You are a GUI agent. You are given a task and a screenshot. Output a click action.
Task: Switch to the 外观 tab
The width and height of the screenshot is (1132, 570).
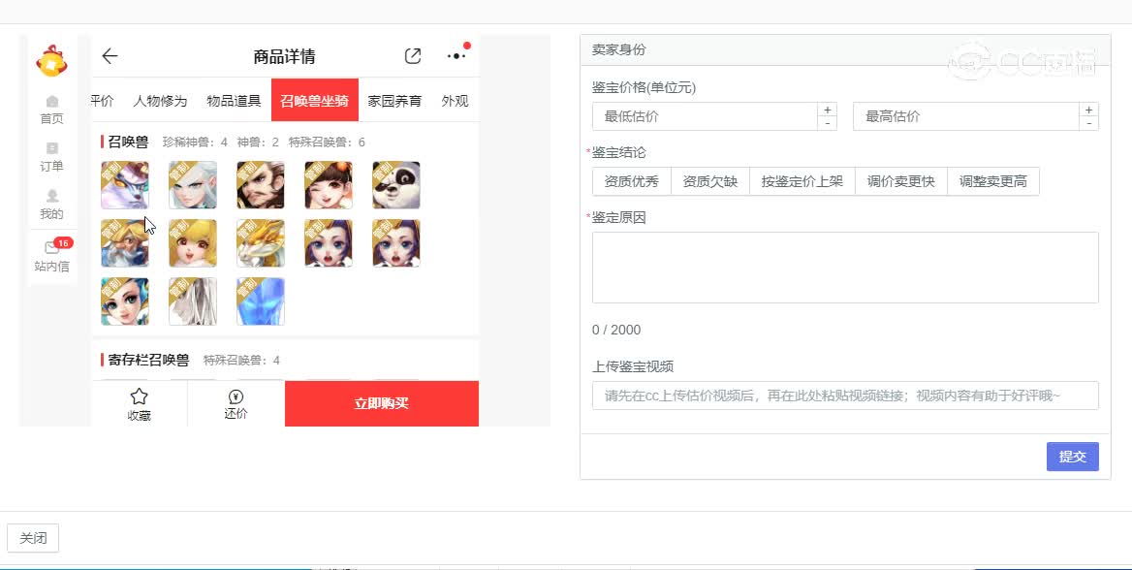[455, 101]
